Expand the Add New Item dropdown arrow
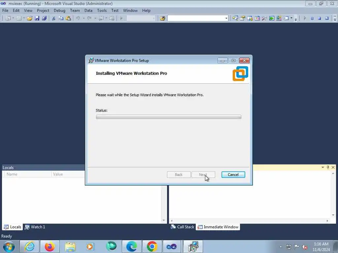 [24, 18]
